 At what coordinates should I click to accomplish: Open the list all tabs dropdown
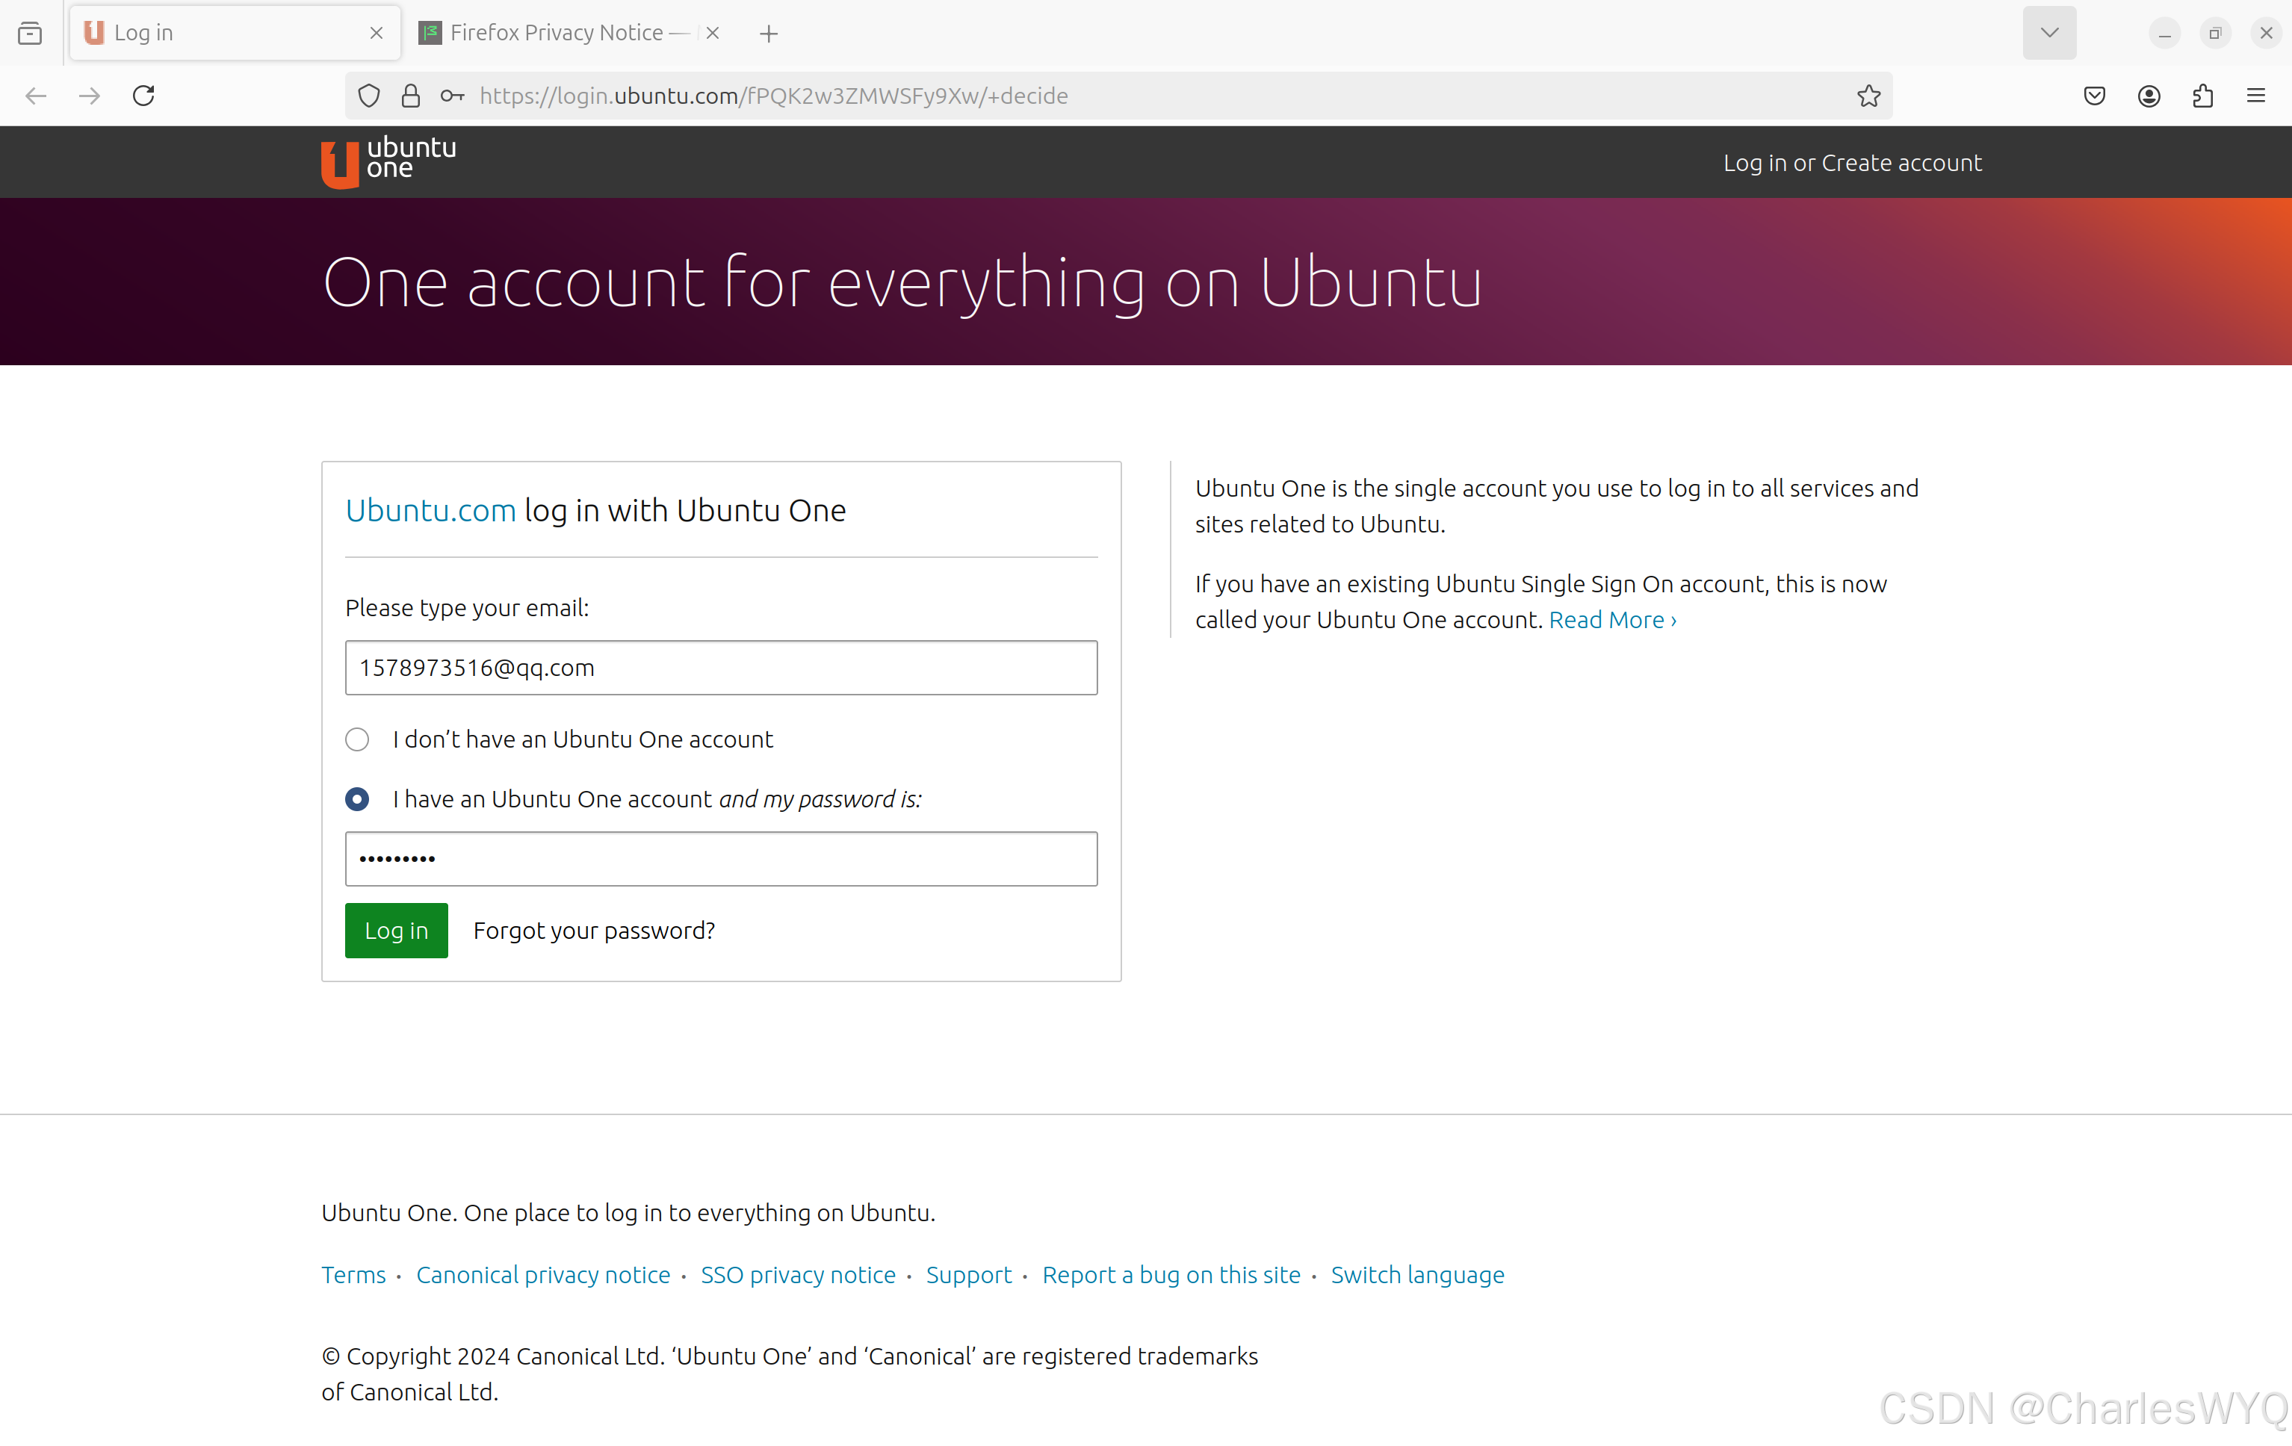[x=2048, y=32]
